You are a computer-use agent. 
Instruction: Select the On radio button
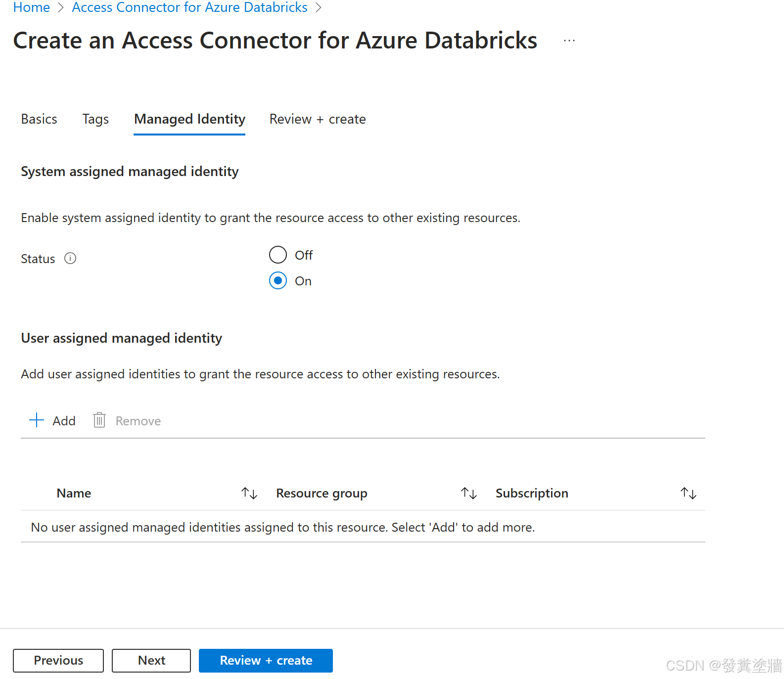tap(278, 280)
